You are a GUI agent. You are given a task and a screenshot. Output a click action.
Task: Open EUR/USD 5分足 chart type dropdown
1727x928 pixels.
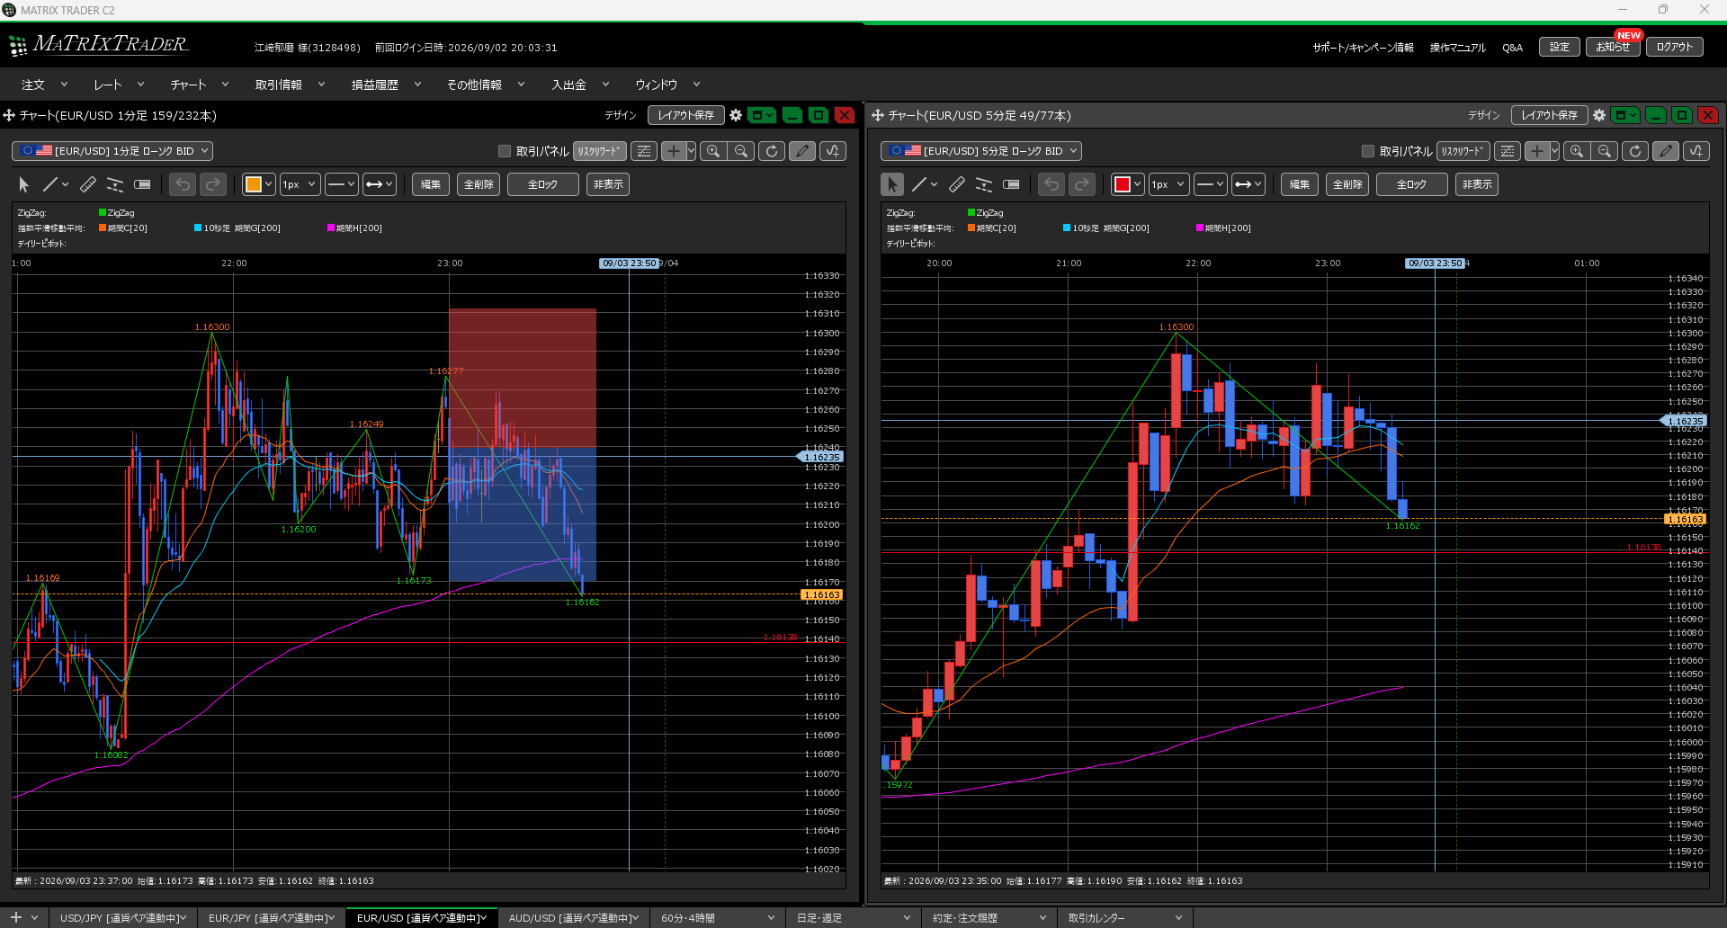(x=981, y=151)
